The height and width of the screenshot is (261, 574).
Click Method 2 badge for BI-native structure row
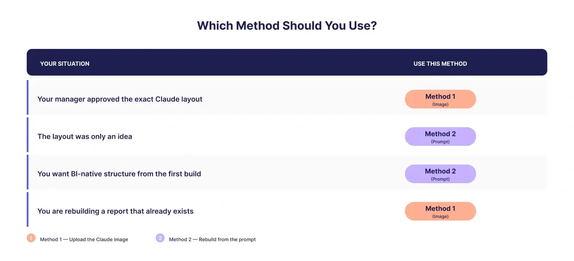coord(440,174)
